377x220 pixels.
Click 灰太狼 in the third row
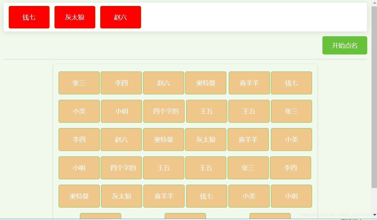coord(206,139)
